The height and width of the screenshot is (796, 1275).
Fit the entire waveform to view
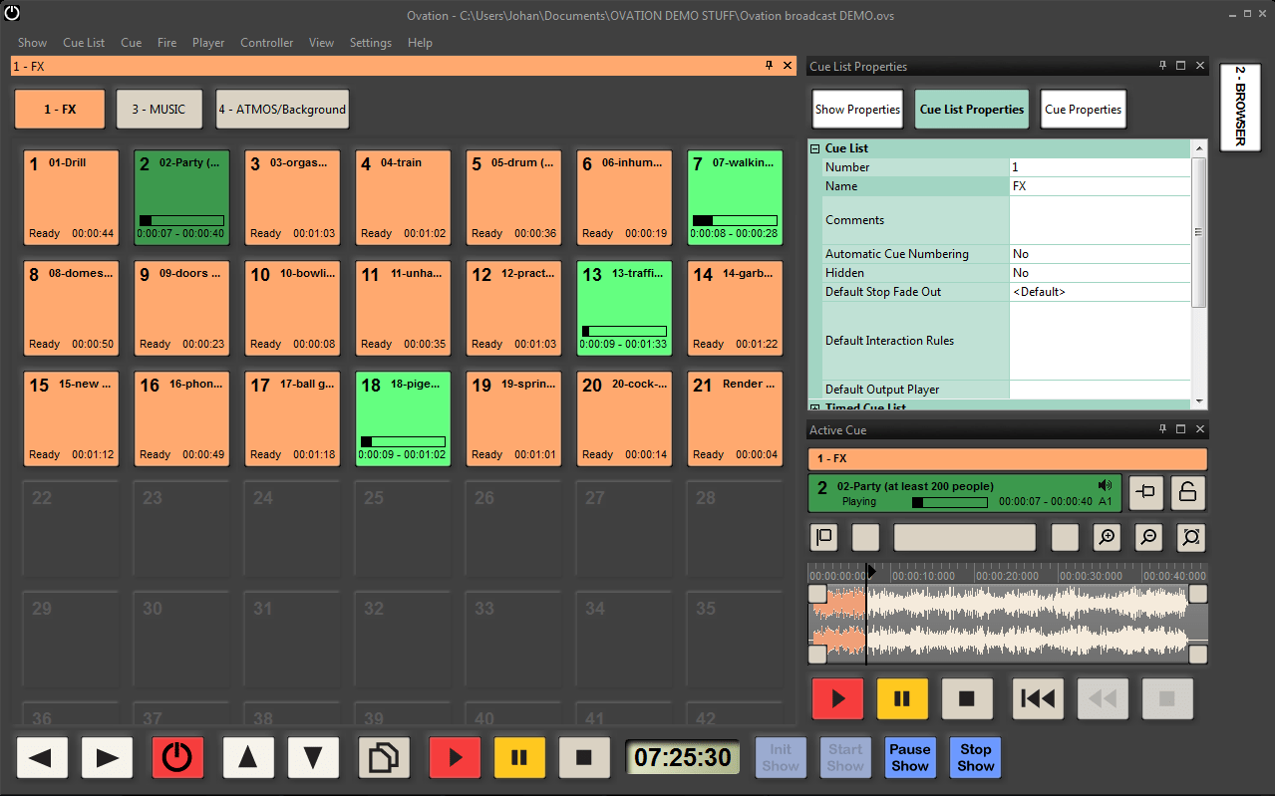coord(1190,537)
